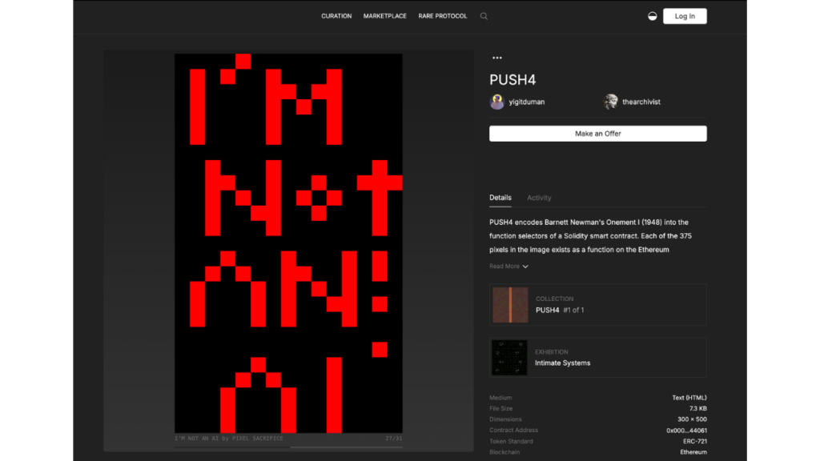The width and height of the screenshot is (820, 461).
Task: Click the contract address 0x000...44061
Action: click(686, 431)
